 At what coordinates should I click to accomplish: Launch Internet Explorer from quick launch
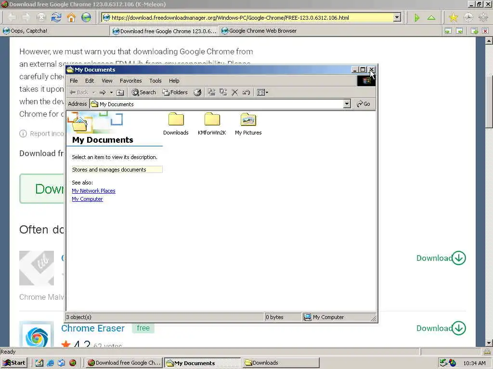[50, 363]
